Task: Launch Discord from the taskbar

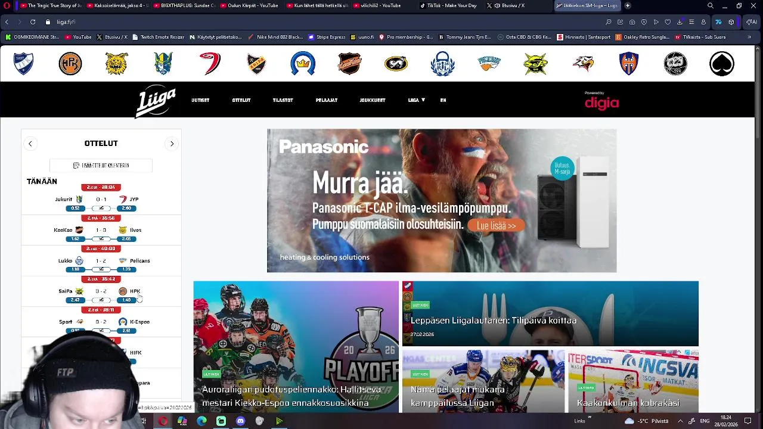Action: (240, 421)
